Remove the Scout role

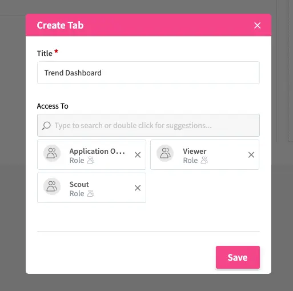[138, 188]
